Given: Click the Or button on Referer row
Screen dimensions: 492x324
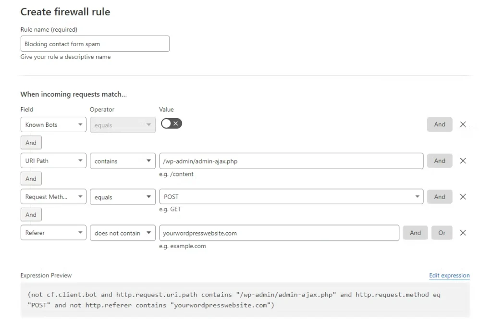Looking at the screenshot, I should point(442,233).
